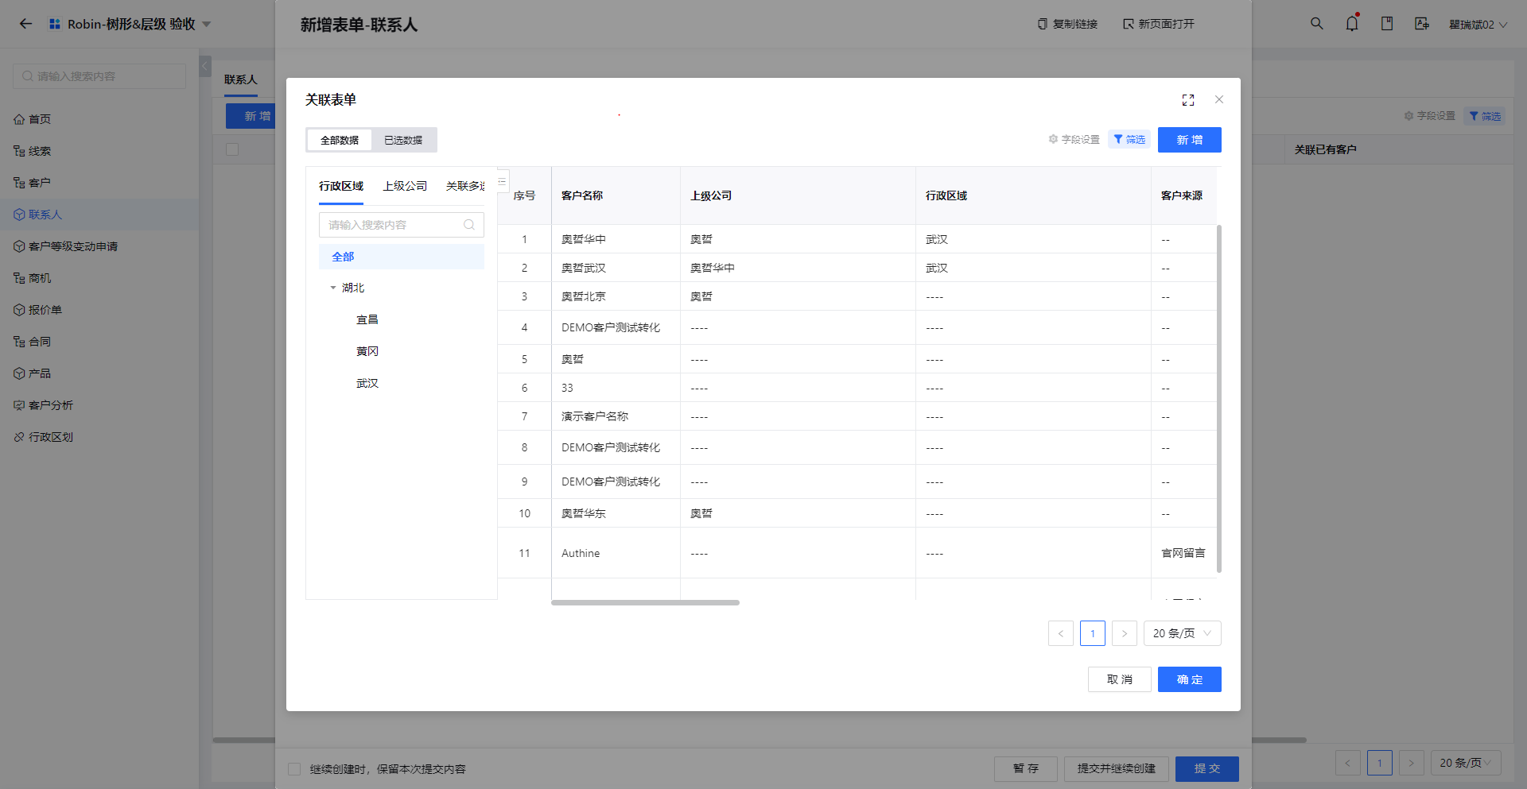Select row 奥哲华中

857,239
